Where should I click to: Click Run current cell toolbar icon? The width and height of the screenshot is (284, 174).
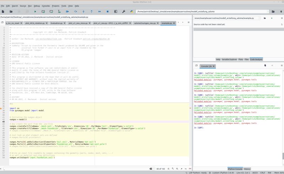click(43, 11)
